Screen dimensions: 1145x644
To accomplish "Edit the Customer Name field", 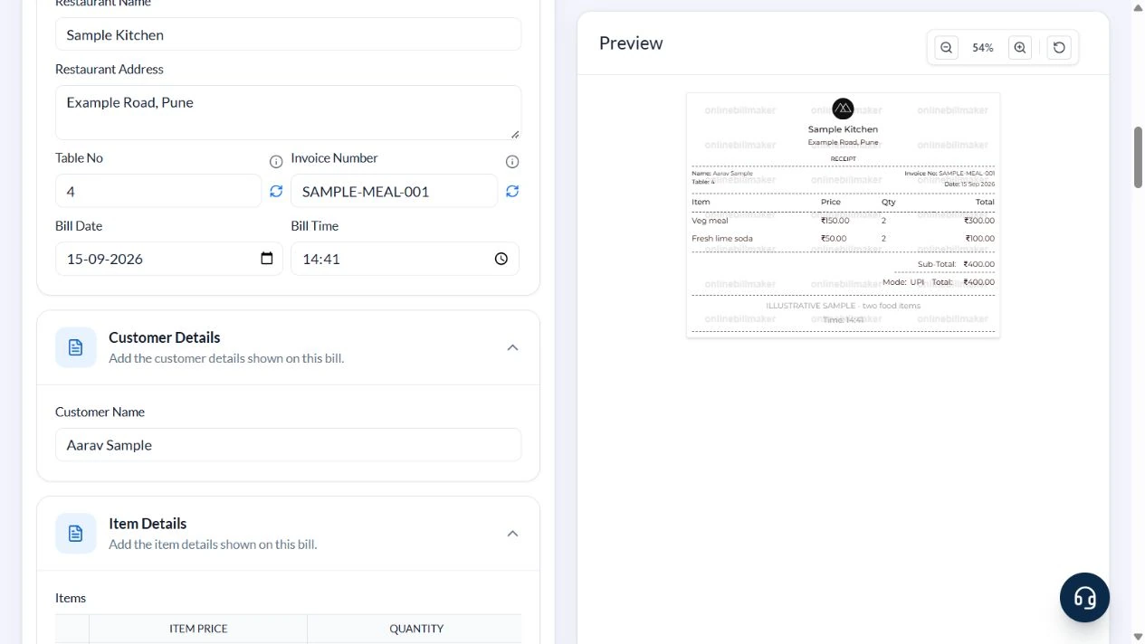I will coord(288,445).
